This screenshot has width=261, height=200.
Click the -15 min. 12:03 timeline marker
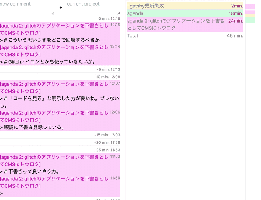(x=107, y=135)
